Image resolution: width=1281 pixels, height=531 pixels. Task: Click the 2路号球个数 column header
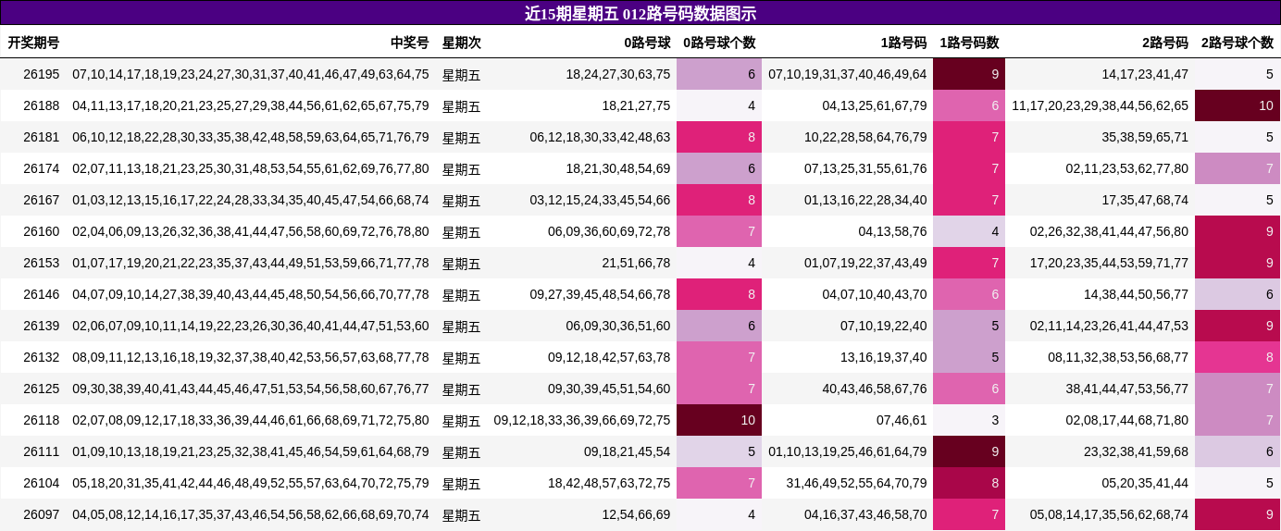pyautogui.click(x=1237, y=43)
